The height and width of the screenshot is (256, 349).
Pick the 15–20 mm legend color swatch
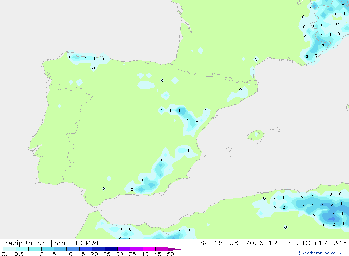(x=86, y=249)
